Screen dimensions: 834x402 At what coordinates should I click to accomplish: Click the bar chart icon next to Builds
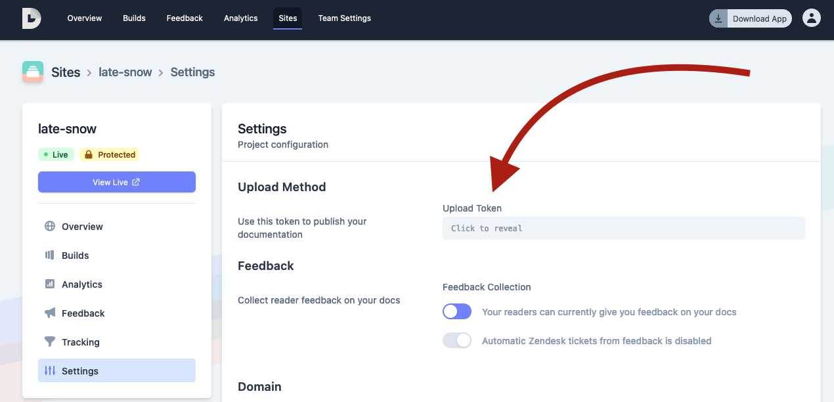click(50, 255)
